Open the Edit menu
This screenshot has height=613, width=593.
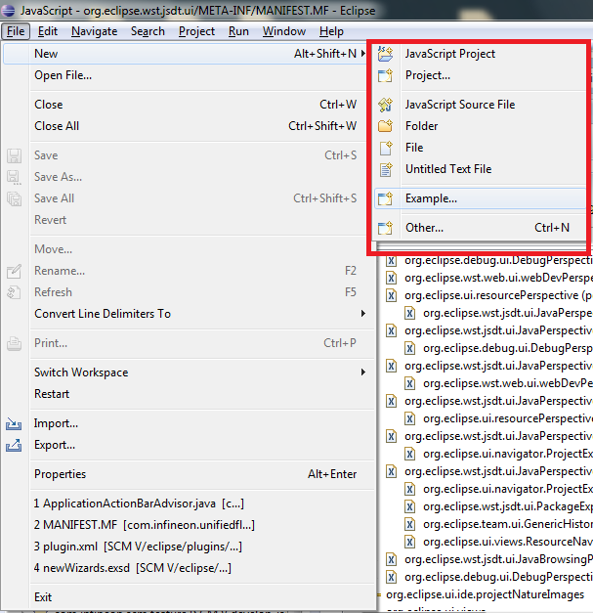pos(48,31)
